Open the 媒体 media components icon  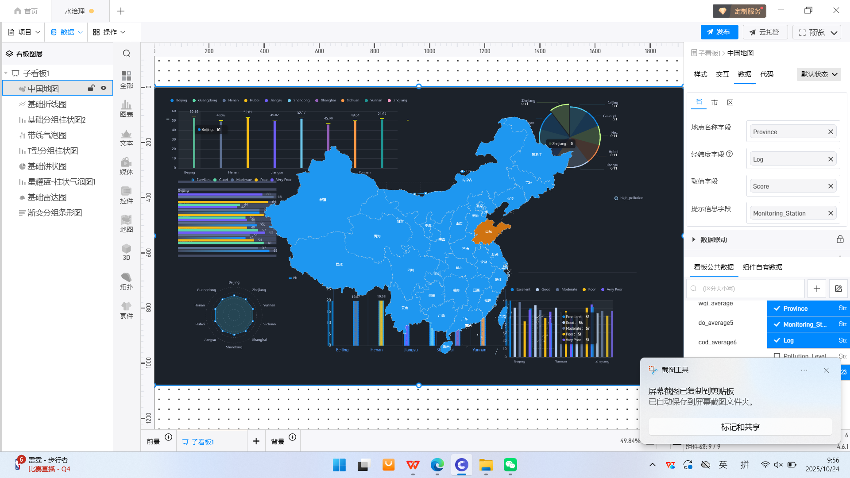[126, 166]
